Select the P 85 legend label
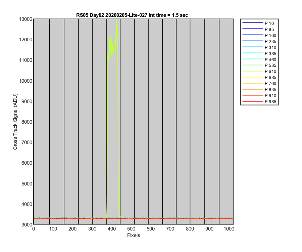 click(269, 30)
